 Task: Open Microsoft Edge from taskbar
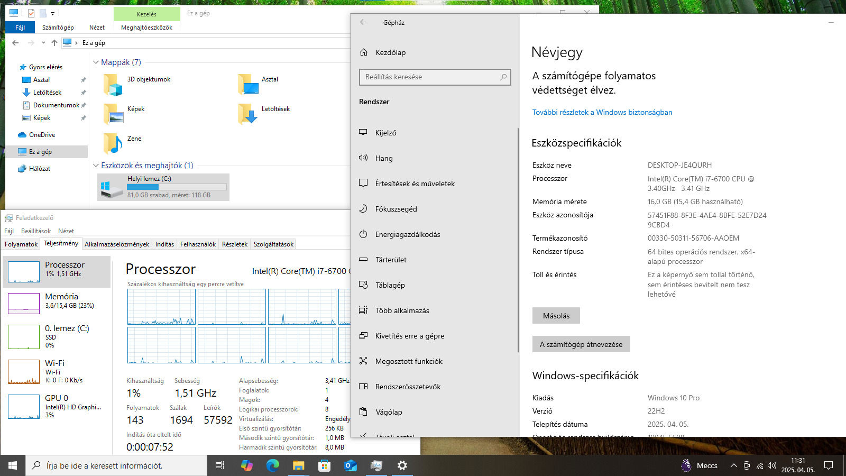[x=273, y=465]
